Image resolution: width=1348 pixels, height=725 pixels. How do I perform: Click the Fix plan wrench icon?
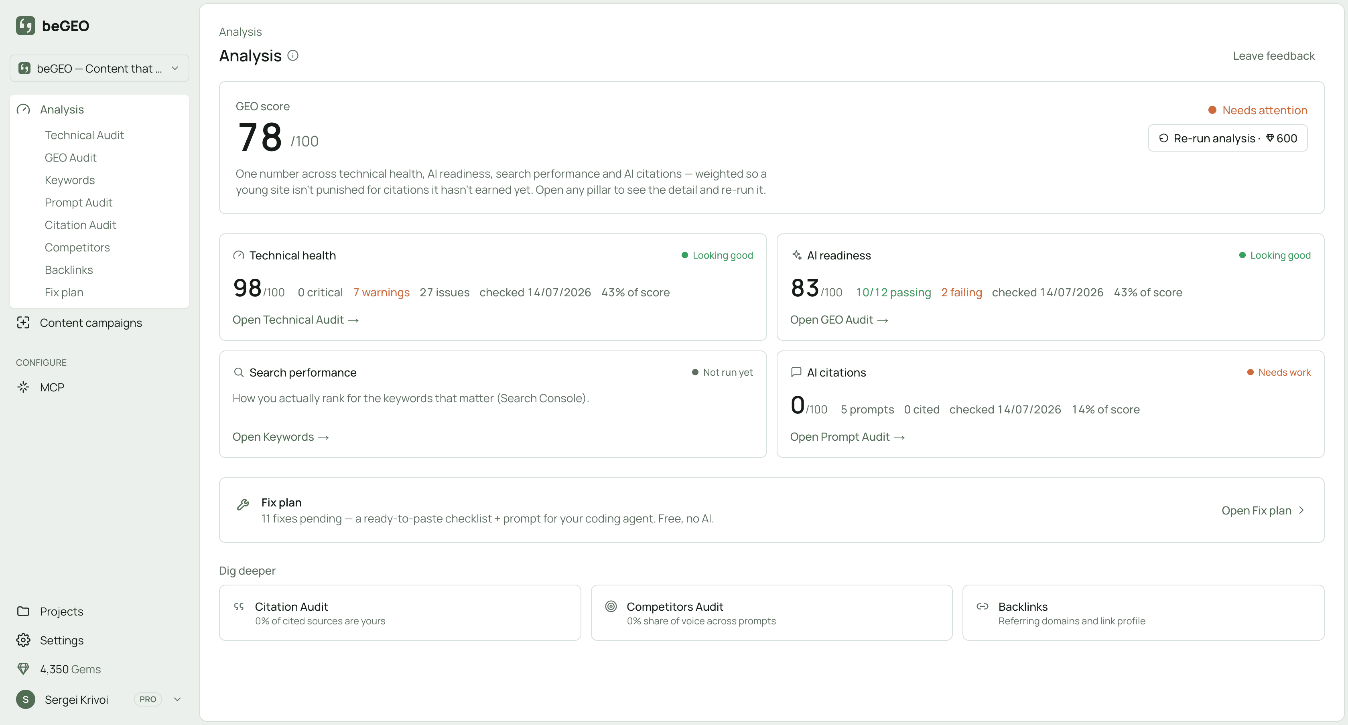243,504
